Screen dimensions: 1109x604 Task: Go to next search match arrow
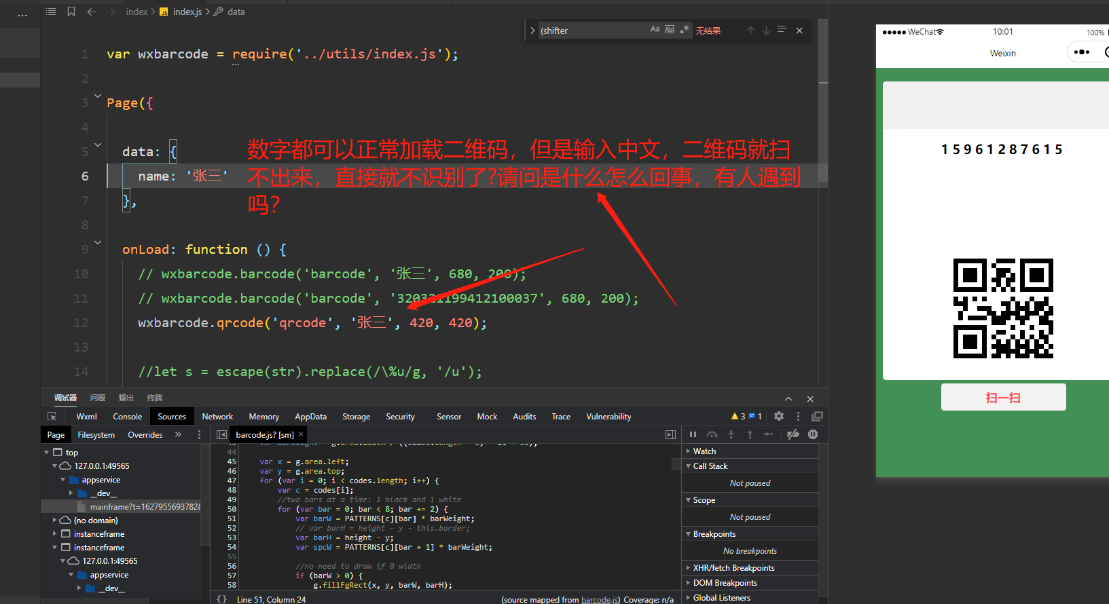(x=766, y=31)
